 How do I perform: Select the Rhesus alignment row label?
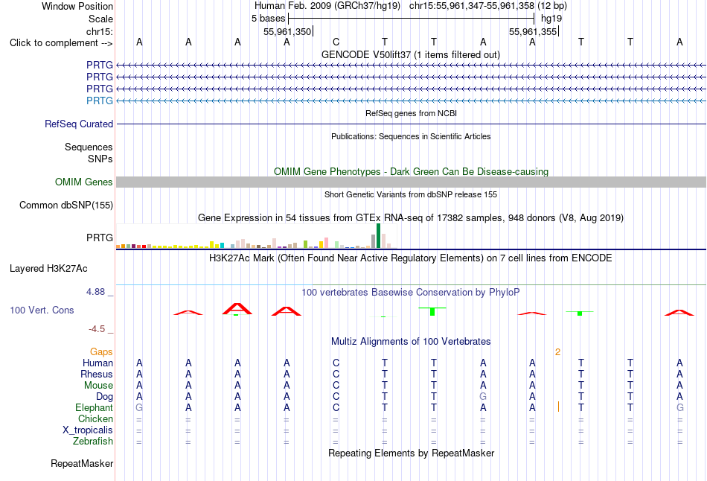[x=97, y=375]
